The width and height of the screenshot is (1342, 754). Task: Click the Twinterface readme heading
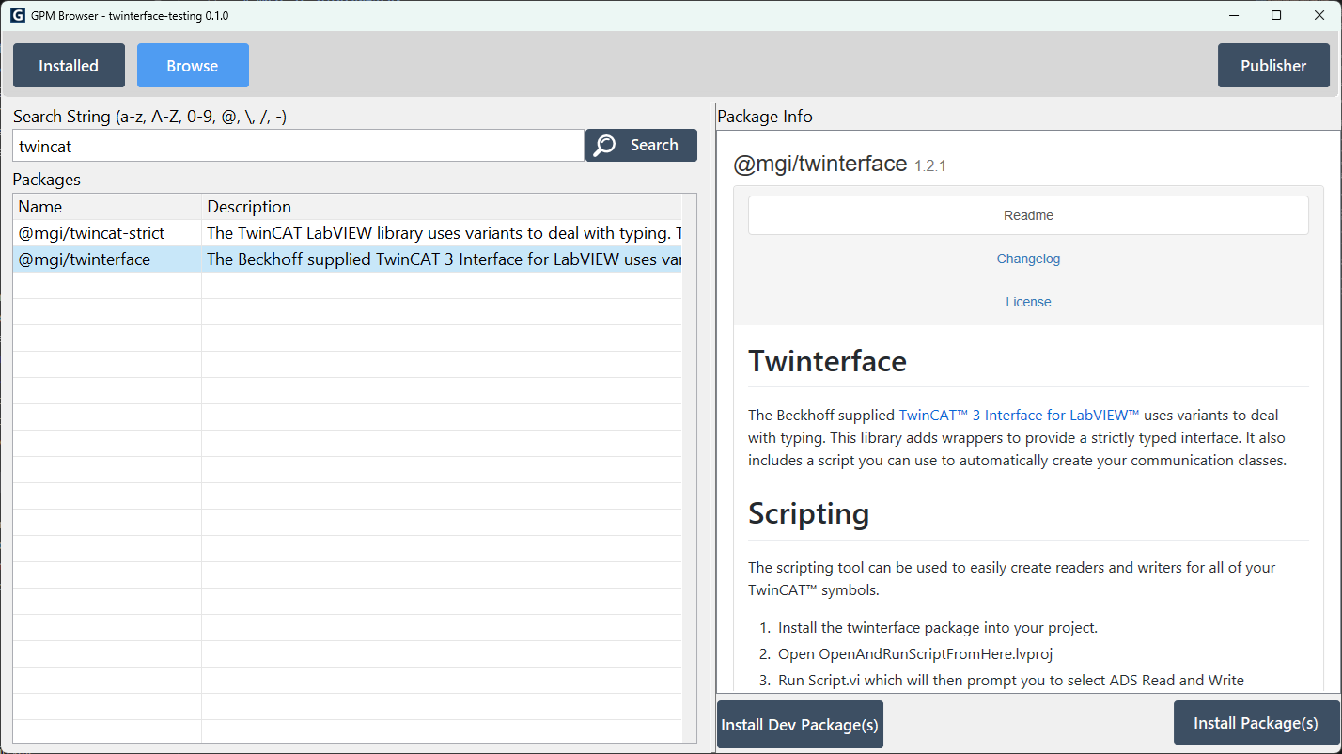(x=827, y=361)
